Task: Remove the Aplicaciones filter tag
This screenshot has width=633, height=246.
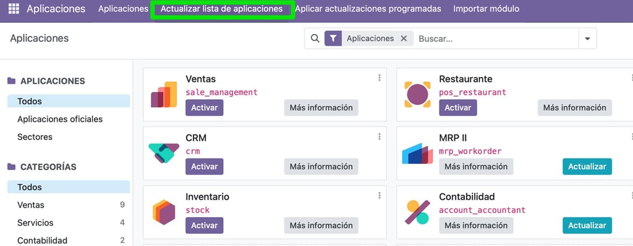Action: pos(404,38)
